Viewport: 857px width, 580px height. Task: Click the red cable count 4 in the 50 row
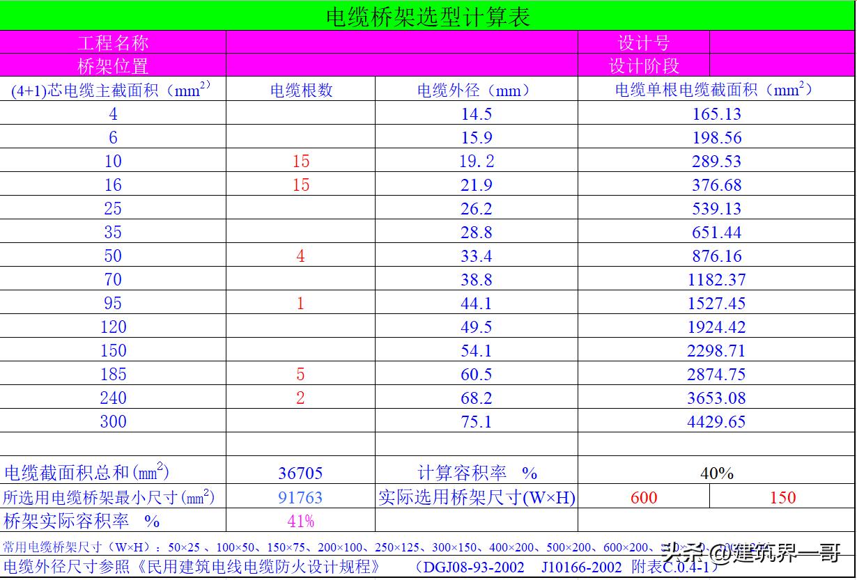point(301,256)
